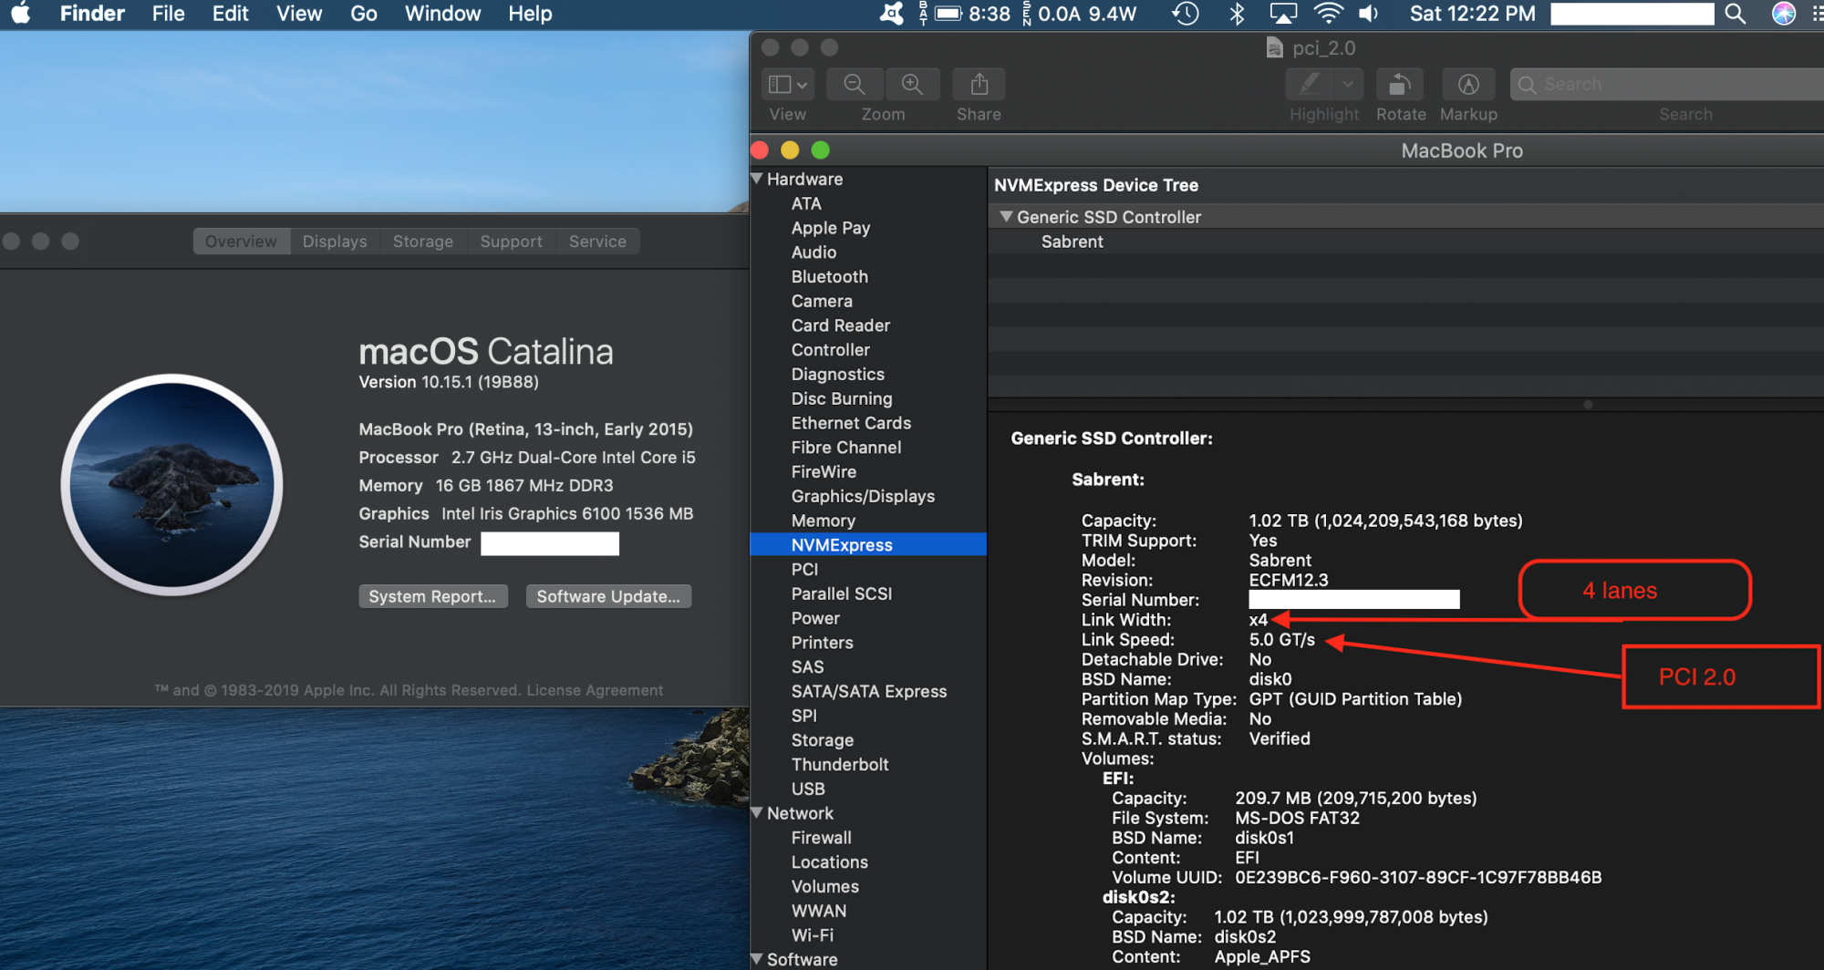
Task: Open the View sidebar dropdown in Preview
Action: [x=788, y=85]
